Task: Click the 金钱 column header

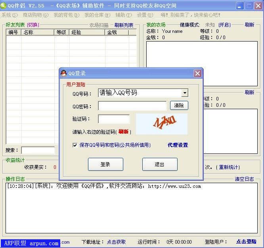Action: [117, 32]
